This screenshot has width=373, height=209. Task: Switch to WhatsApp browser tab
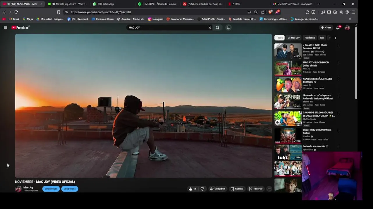coord(112,4)
